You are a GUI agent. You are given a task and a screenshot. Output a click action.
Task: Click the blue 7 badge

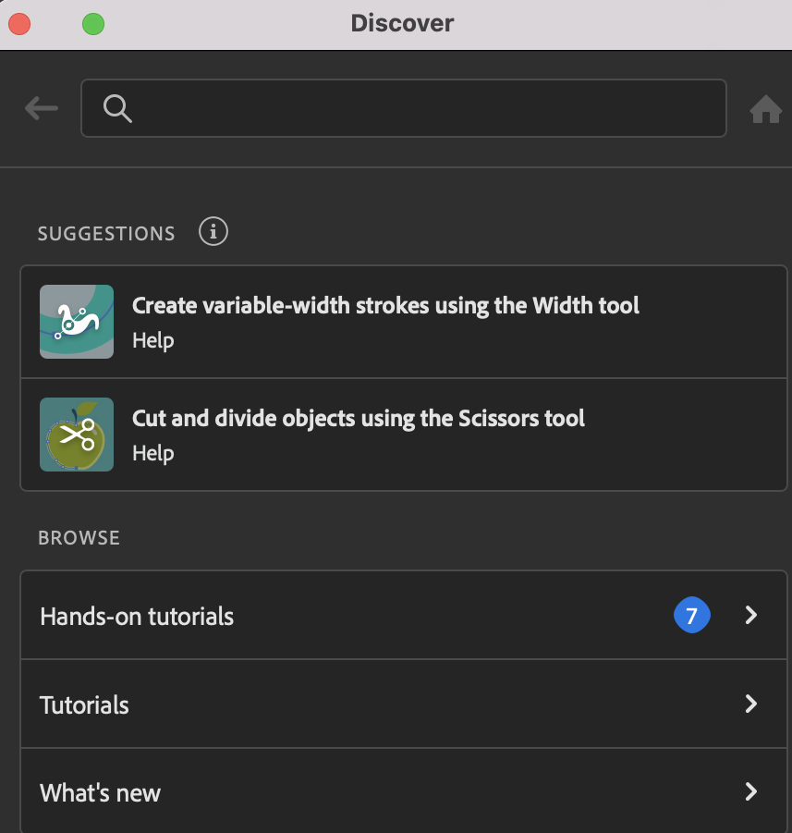point(691,615)
